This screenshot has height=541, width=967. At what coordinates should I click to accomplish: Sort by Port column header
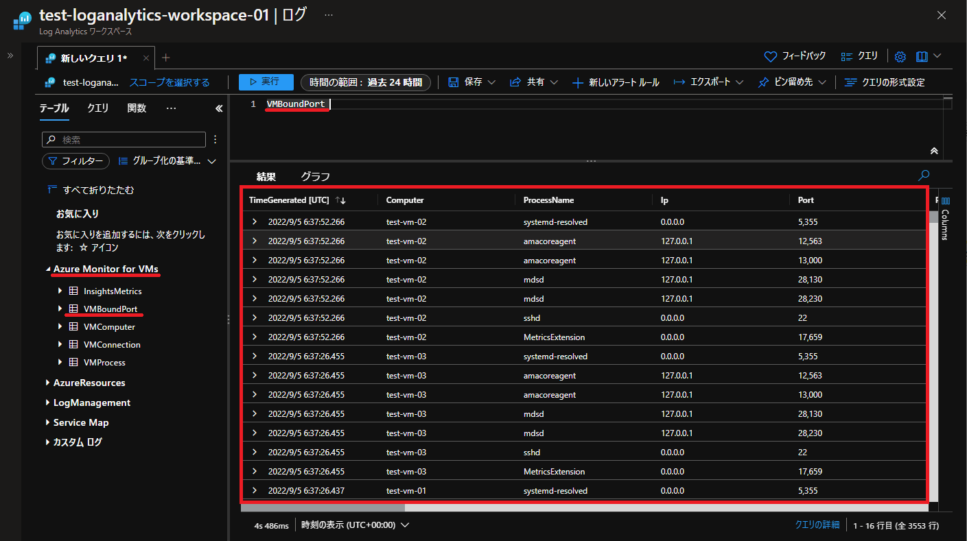coord(806,200)
